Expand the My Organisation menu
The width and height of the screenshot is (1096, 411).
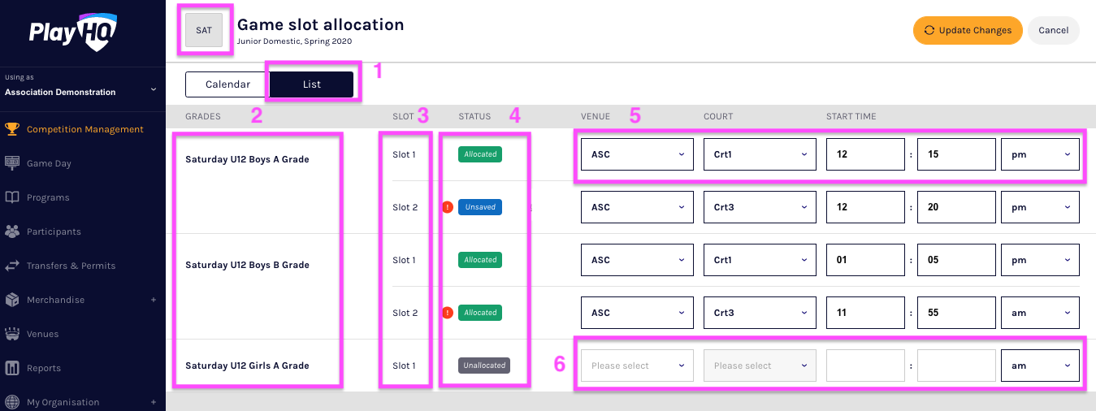[153, 402]
